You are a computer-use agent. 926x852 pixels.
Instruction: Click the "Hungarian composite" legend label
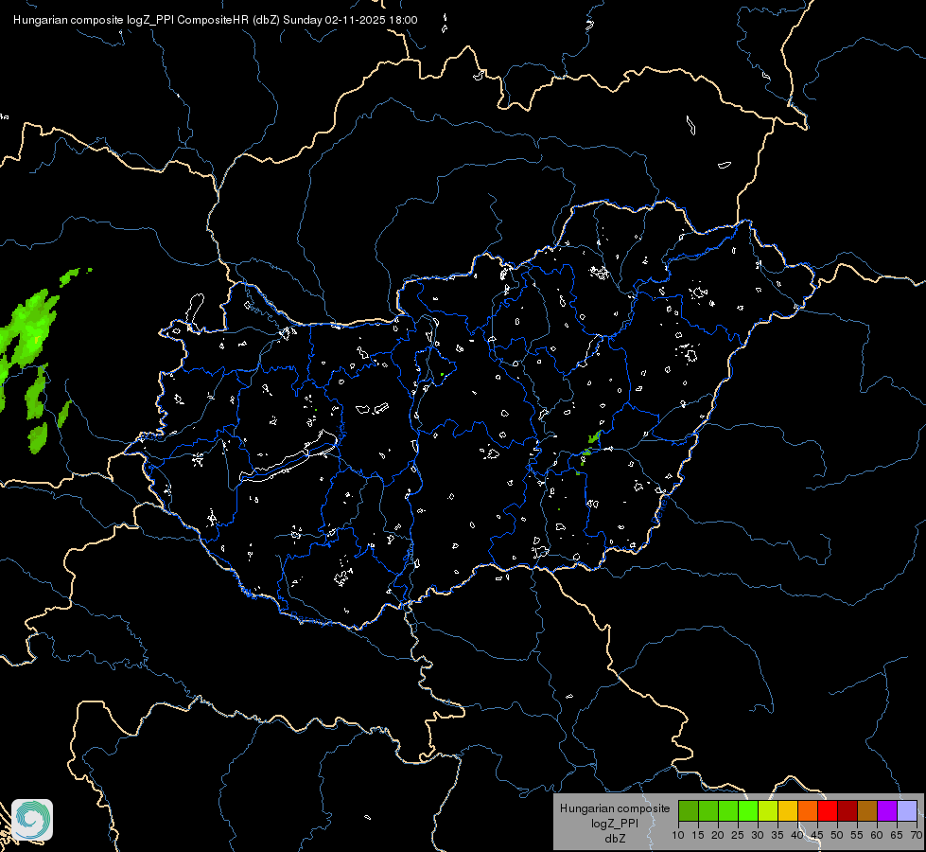(x=615, y=808)
